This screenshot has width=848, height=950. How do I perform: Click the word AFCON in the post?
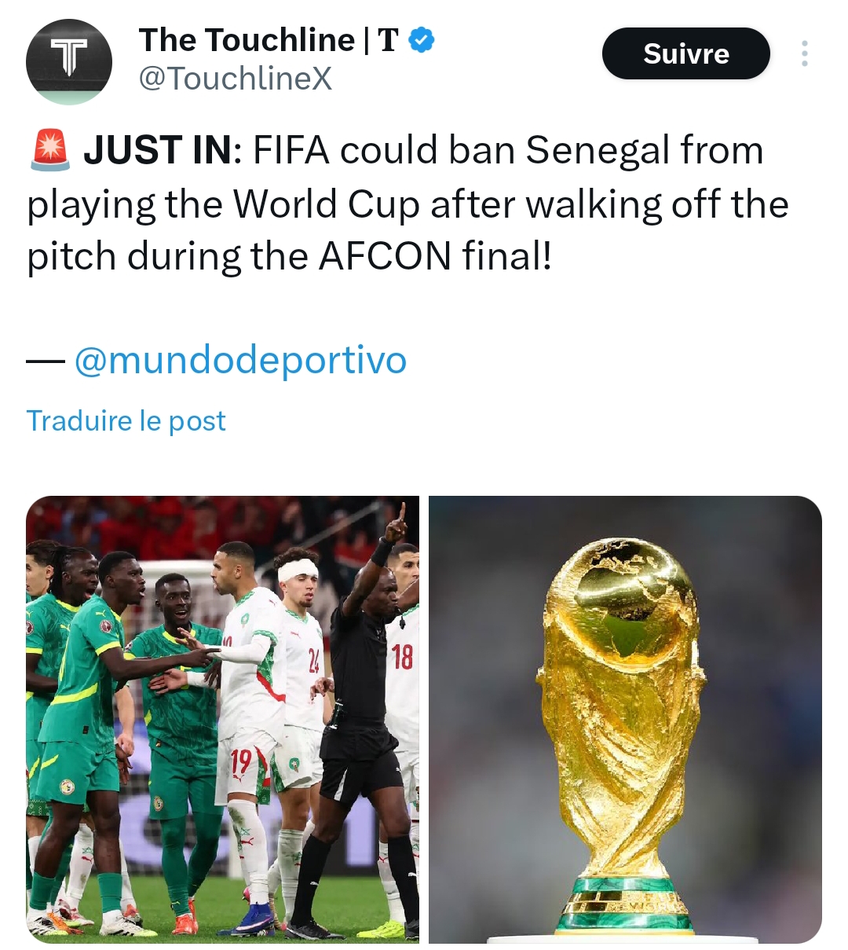point(385,256)
